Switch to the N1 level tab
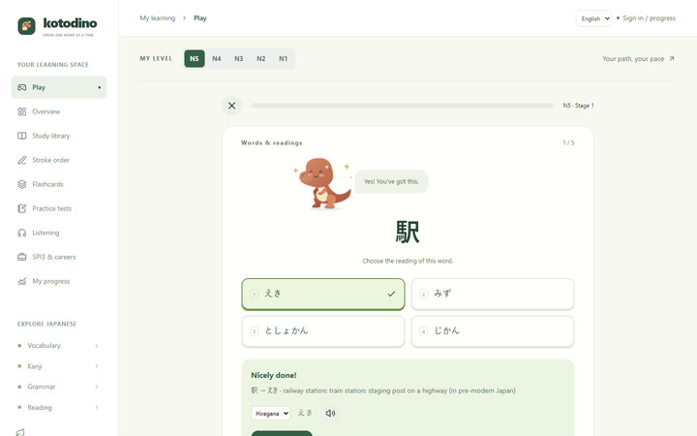The width and height of the screenshot is (697, 436). pyautogui.click(x=283, y=59)
